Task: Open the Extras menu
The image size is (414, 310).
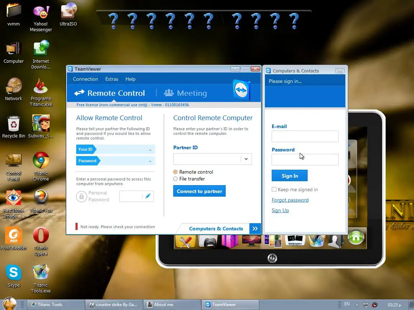Action: 112,79
